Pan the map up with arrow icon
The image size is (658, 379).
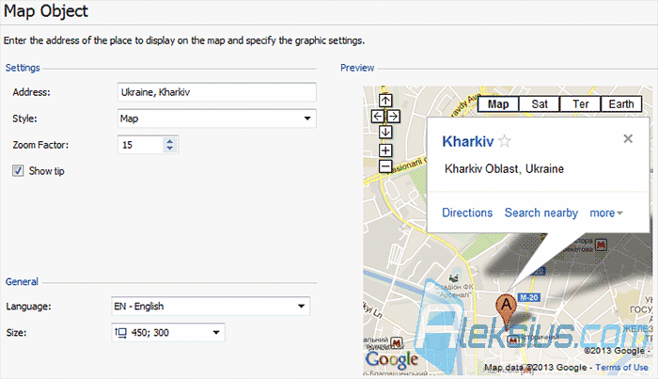385,101
